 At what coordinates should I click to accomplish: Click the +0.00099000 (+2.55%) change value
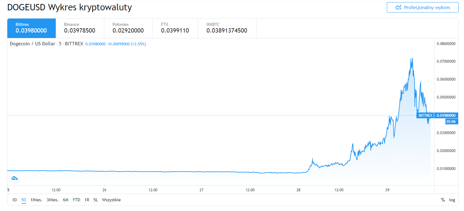(x=127, y=44)
